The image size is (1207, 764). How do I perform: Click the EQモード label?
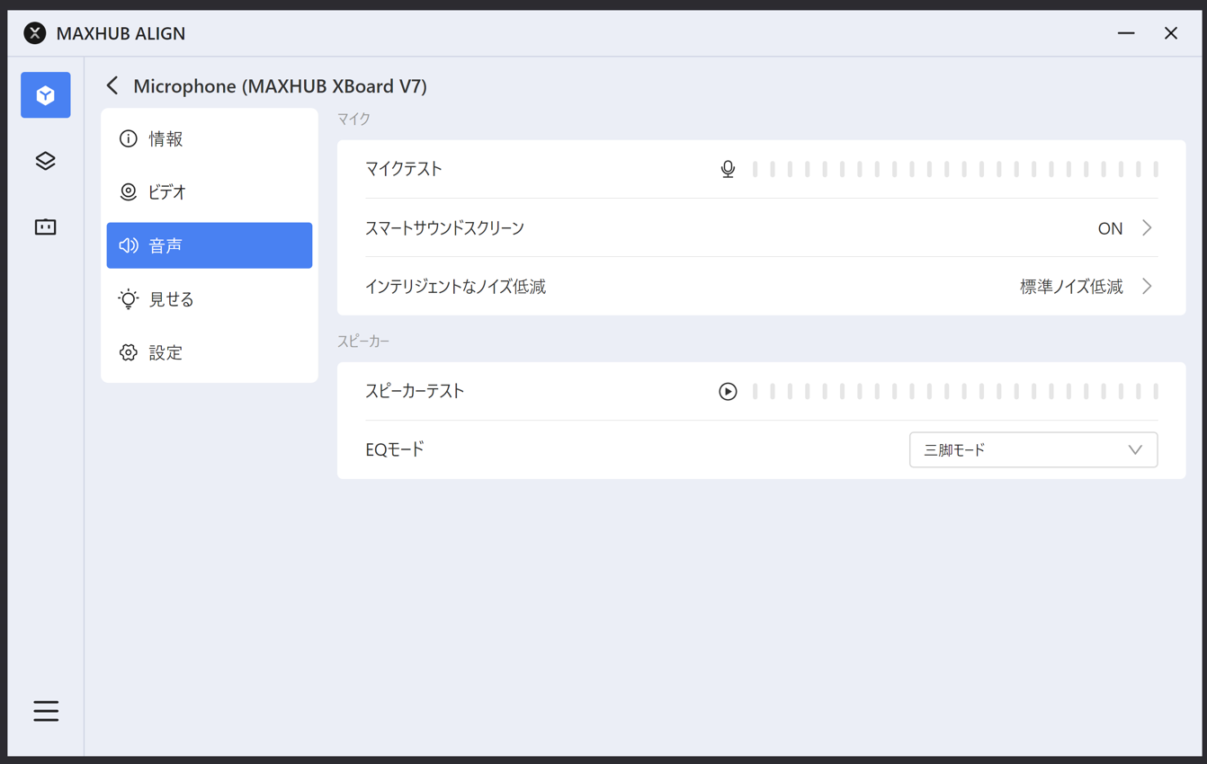[395, 449]
